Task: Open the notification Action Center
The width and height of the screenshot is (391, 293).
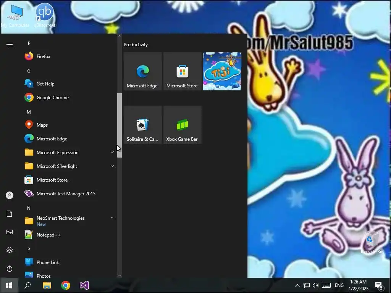Action: point(379,285)
